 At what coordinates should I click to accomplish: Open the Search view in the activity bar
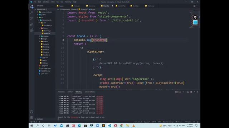31,12
